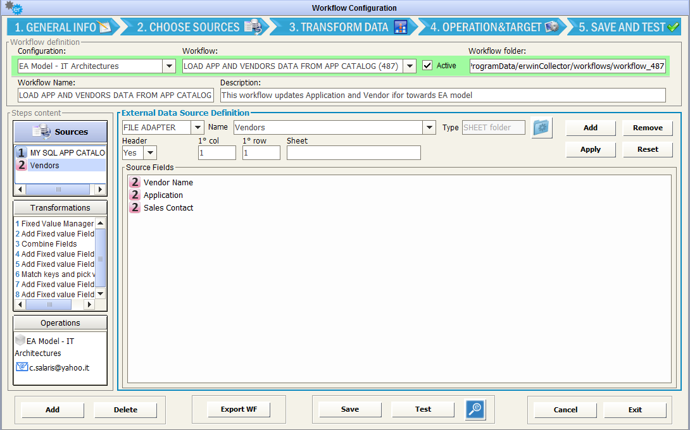Select Sales Contact source field

[x=168, y=207]
